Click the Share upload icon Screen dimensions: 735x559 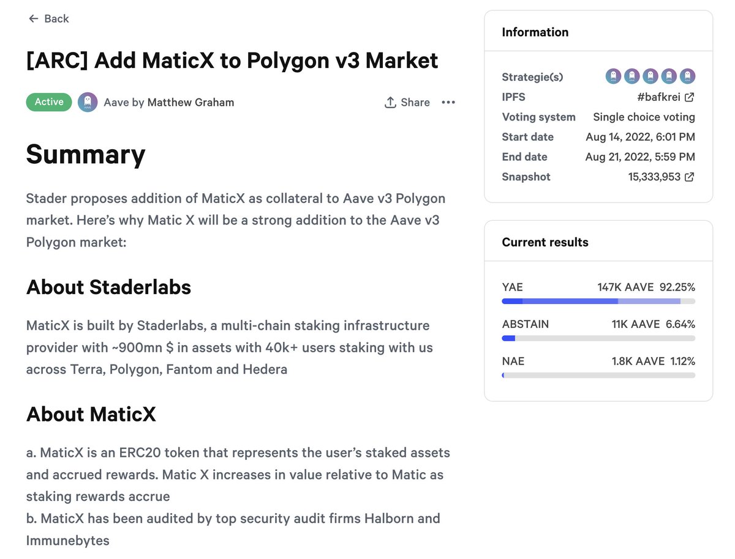coord(390,102)
